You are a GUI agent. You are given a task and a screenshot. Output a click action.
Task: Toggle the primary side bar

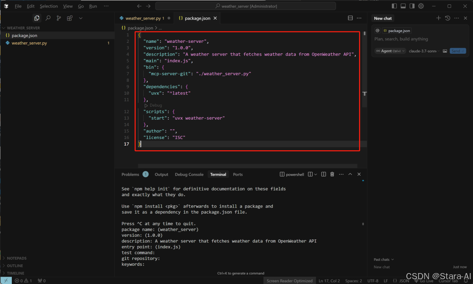(394, 6)
